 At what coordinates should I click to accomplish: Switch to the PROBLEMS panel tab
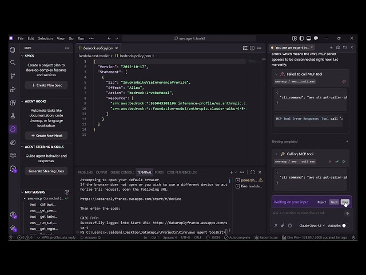(x=85, y=172)
